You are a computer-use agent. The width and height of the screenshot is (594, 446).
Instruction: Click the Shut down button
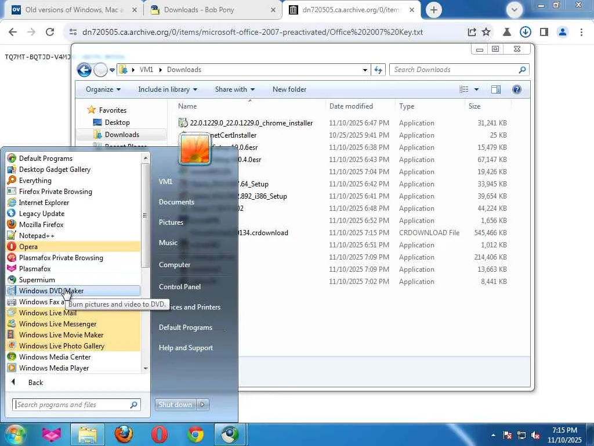click(x=175, y=404)
